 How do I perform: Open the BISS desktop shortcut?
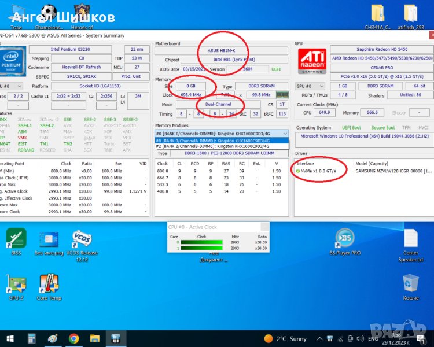[16, 241]
